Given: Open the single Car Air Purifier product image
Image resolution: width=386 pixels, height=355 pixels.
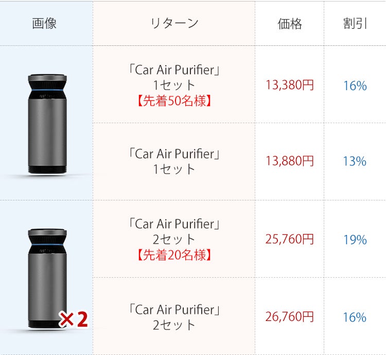Looking at the screenshot, I should (47, 123).
